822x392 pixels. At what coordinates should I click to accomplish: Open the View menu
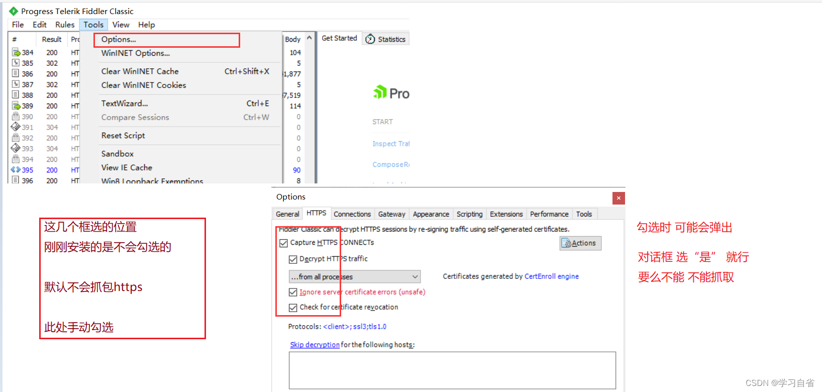pyautogui.click(x=121, y=25)
